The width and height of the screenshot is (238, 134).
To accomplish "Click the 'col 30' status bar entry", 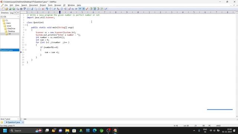I will pyautogui.click(x=186, y=126).
